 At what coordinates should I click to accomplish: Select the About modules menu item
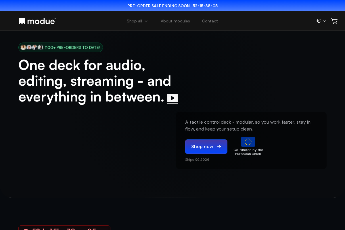pos(175,21)
